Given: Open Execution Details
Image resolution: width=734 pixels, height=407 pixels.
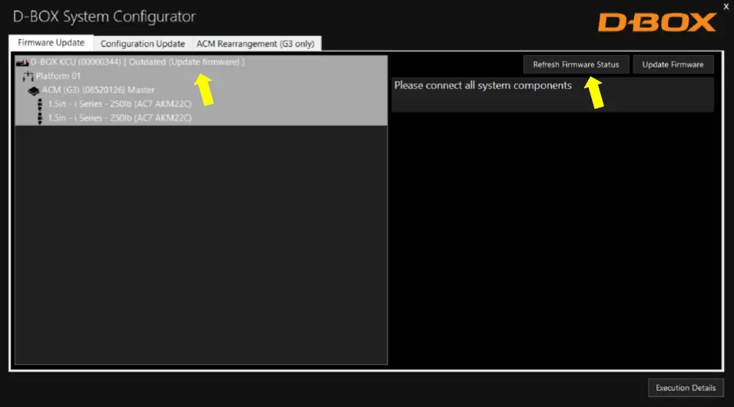Looking at the screenshot, I should point(686,388).
